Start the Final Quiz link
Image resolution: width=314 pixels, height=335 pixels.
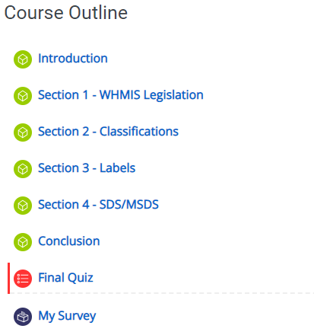pos(66,278)
